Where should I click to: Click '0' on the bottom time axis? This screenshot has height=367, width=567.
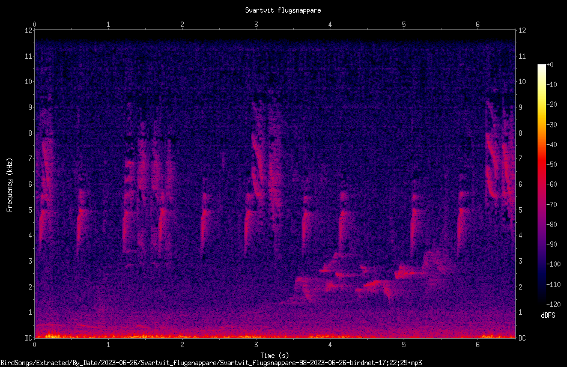[x=34, y=345]
